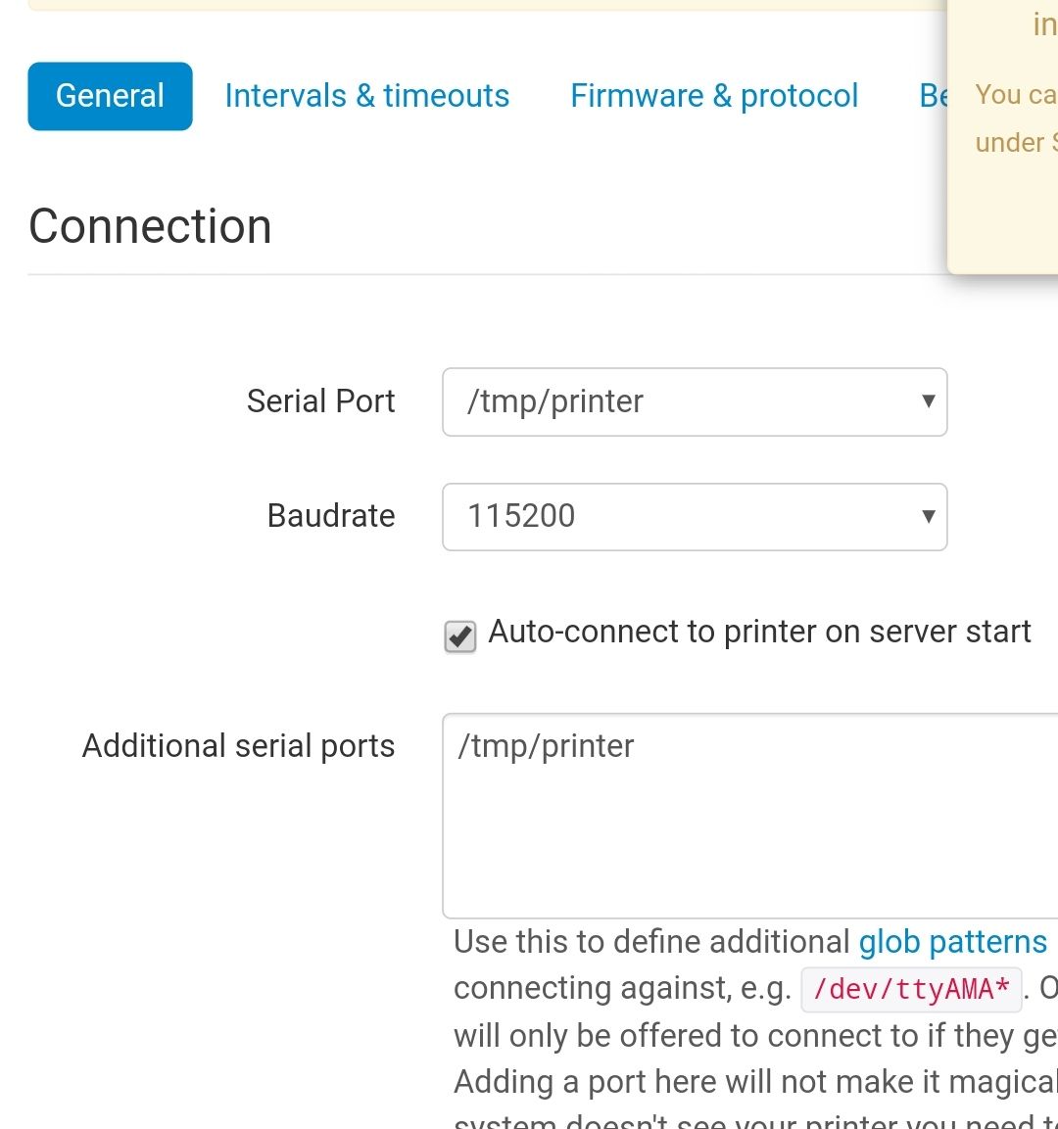Open the Firmware & protocol tab
Image resolution: width=1058 pixels, height=1129 pixels.
[714, 96]
